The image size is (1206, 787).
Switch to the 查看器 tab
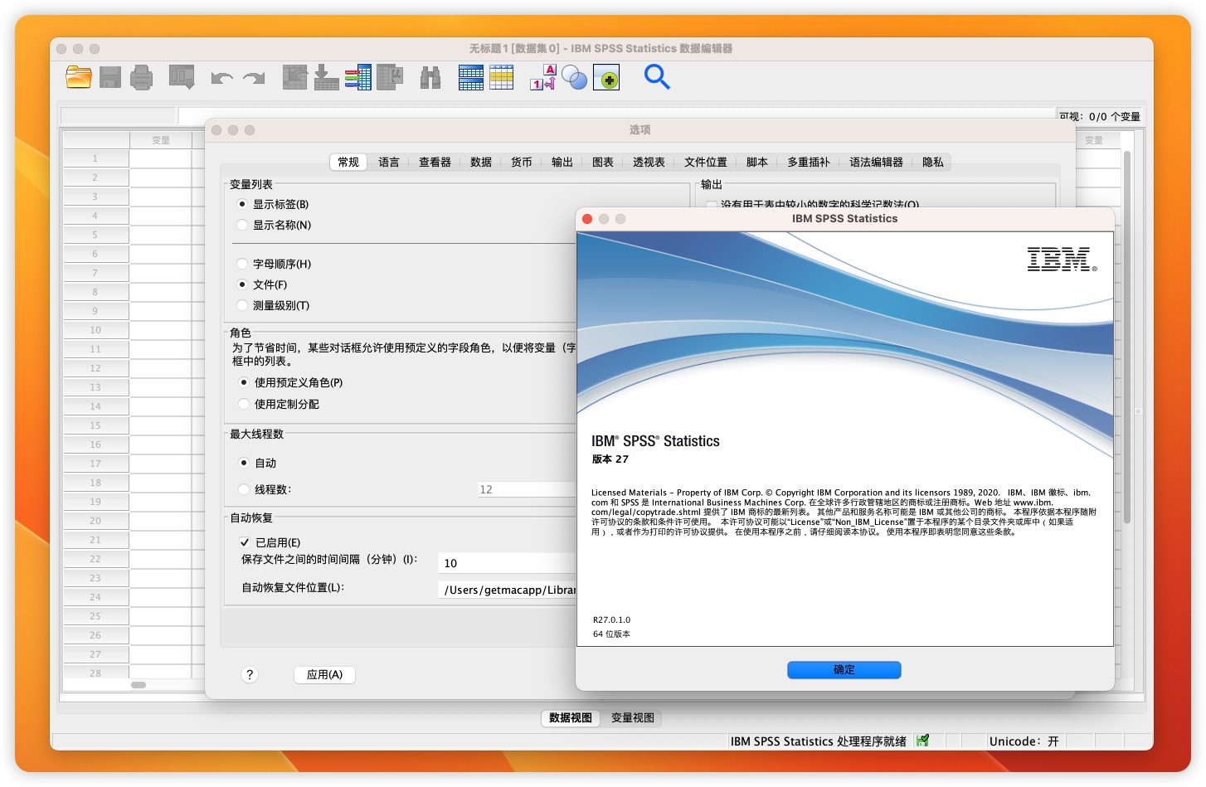point(435,163)
